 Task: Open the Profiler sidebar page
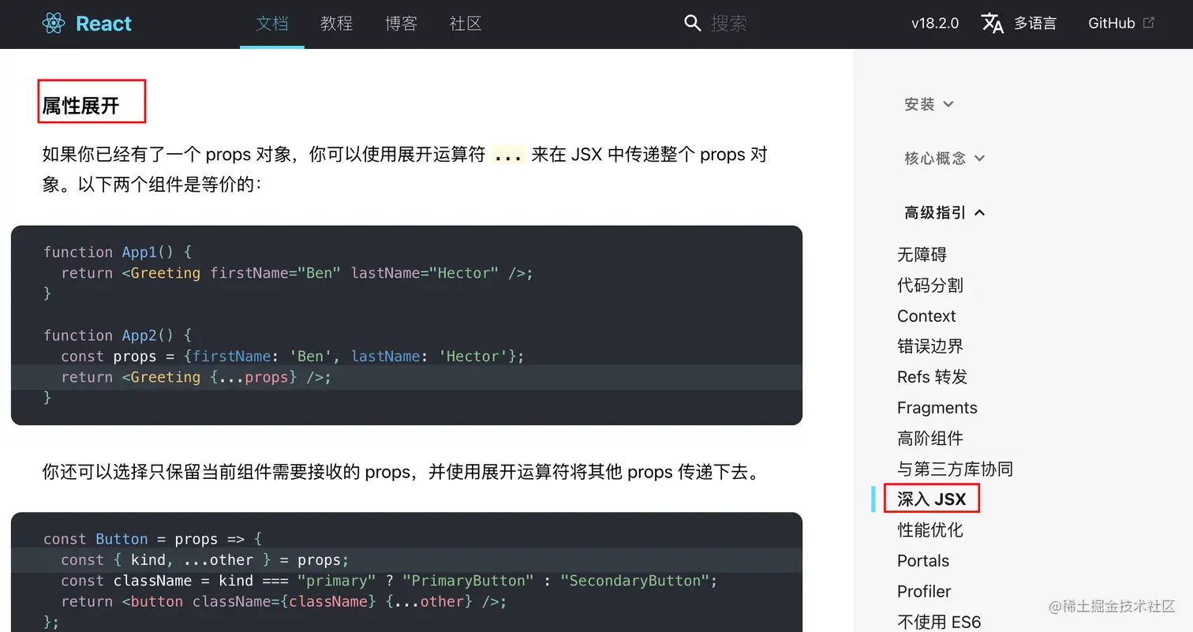click(924, 592)
